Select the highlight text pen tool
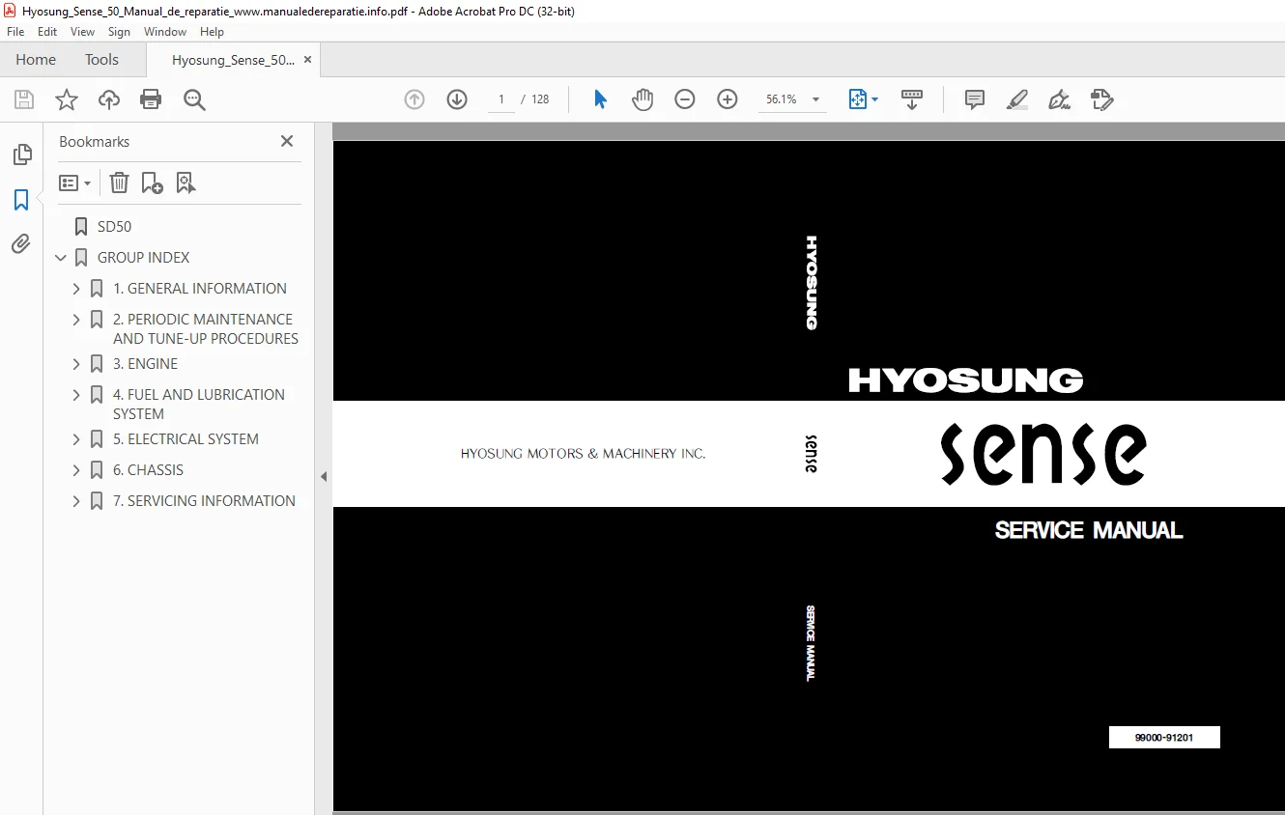This screenshot has height=815, width=1285. [x=1017, y=99]
